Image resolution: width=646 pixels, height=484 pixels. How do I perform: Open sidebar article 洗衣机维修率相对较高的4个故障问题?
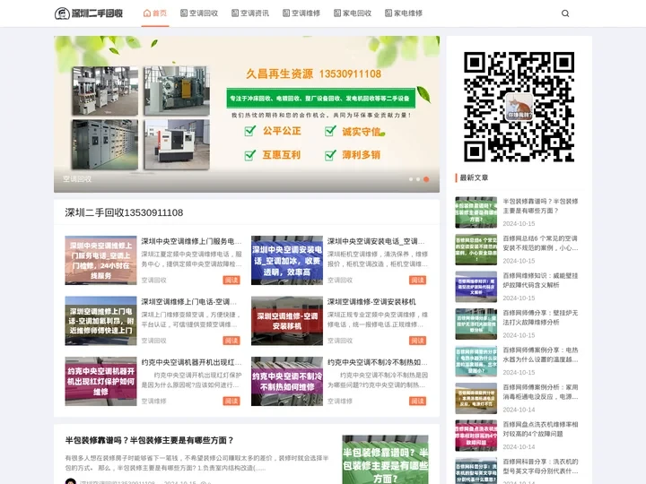540,428
